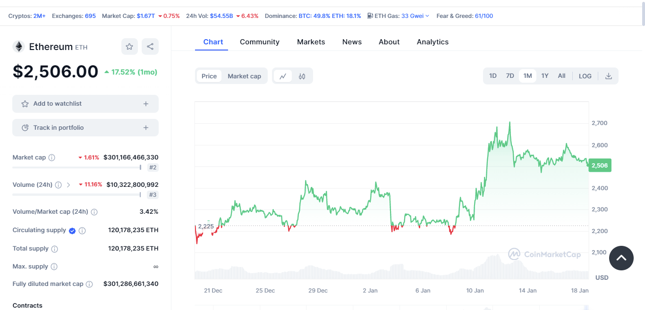Click the $301,166,466,330 market cap value
The height and width of the screenshot is (310, 645).
pyautogui.click(x=131, y=158)
